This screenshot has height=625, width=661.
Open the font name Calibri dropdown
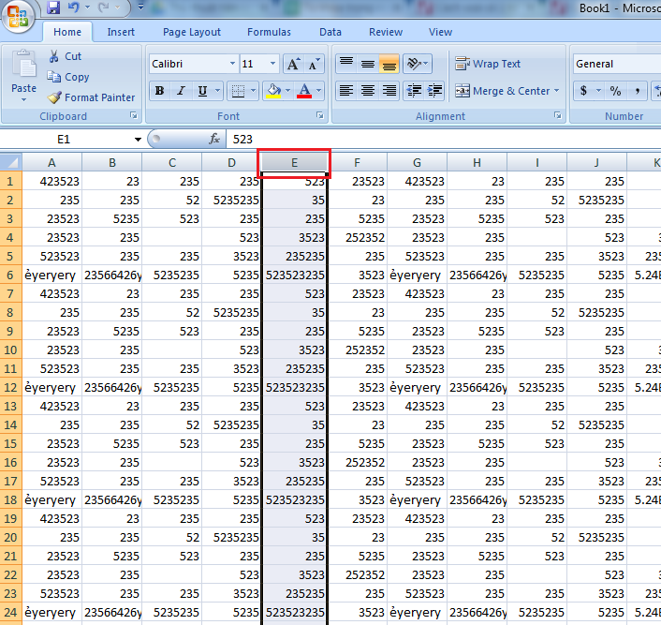pyautogui.click(x=232, y=65)
